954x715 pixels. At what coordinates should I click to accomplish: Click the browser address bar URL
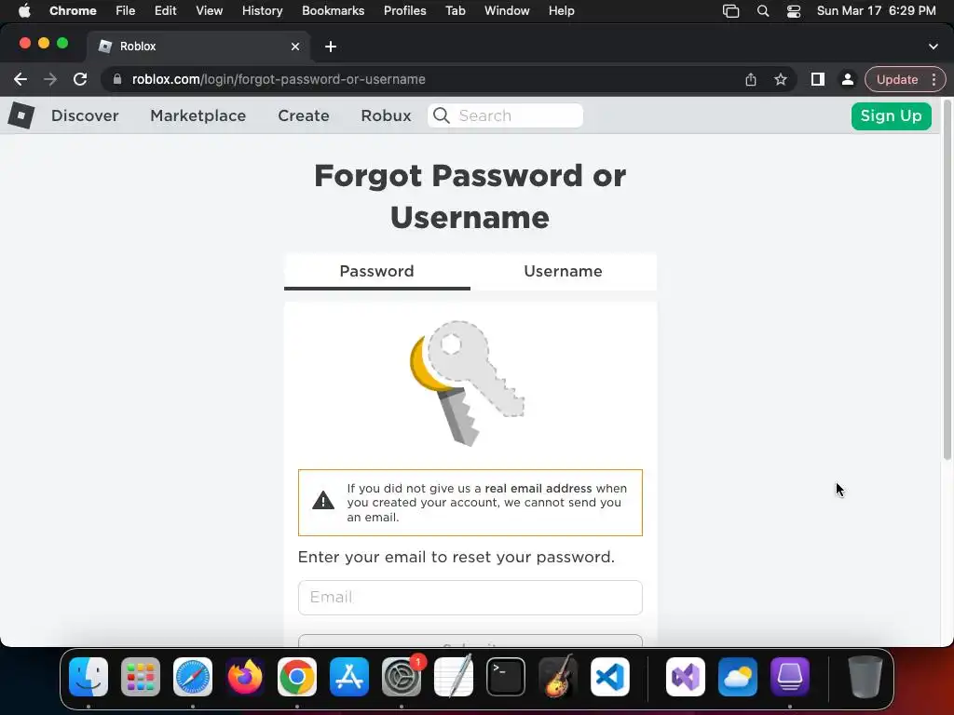[x=278, y=79]
